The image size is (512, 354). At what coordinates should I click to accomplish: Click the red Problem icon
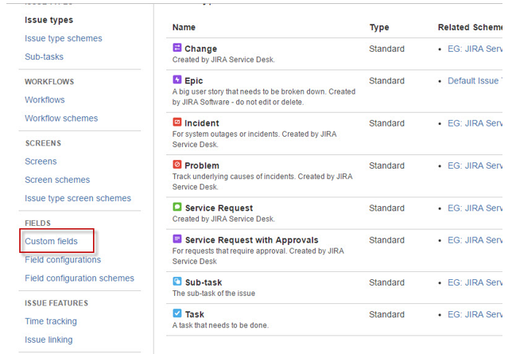(x=177, y=165)
